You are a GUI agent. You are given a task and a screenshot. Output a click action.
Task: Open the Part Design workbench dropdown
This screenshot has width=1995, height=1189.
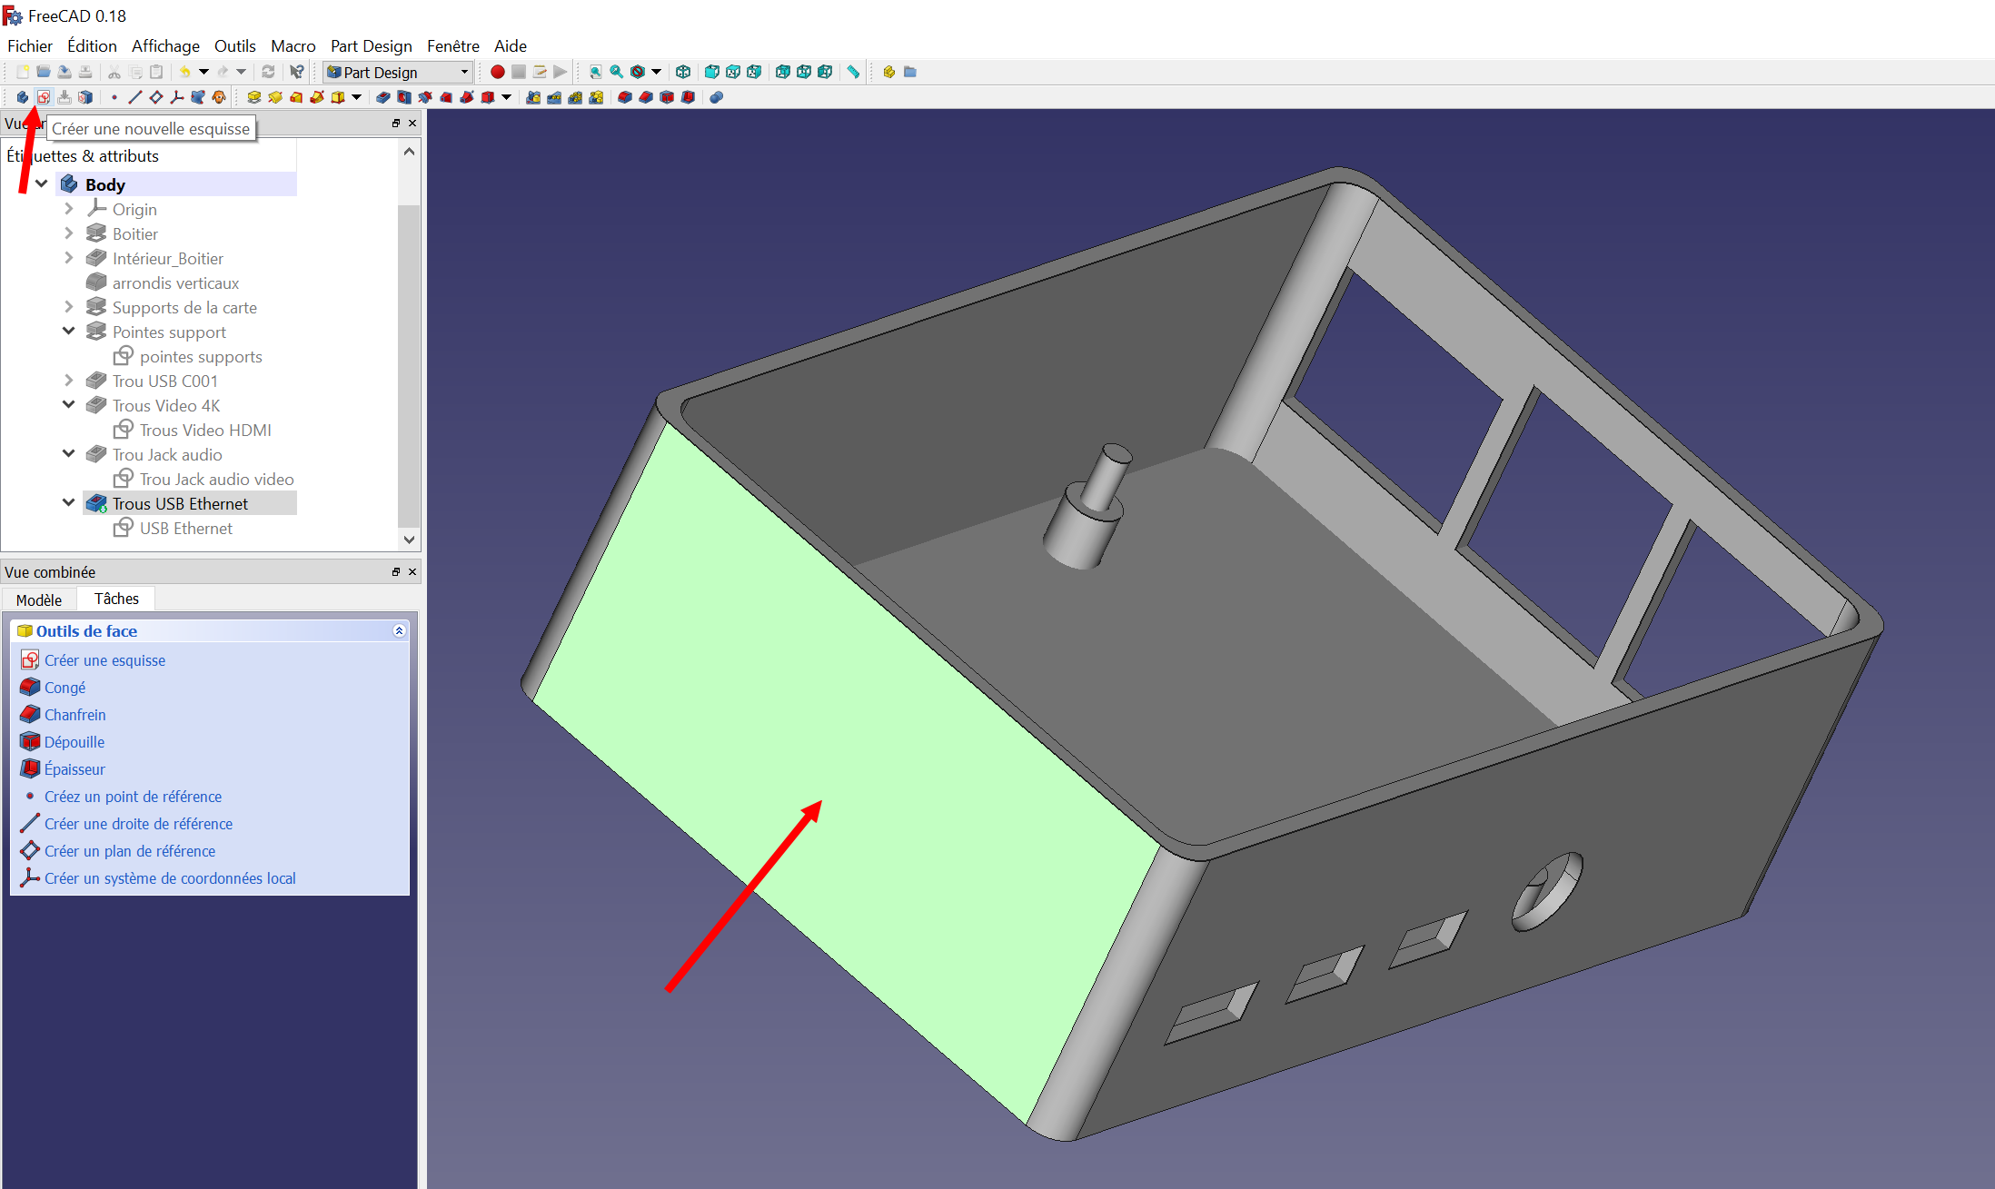pyautogui.click(x=399, y=72)
